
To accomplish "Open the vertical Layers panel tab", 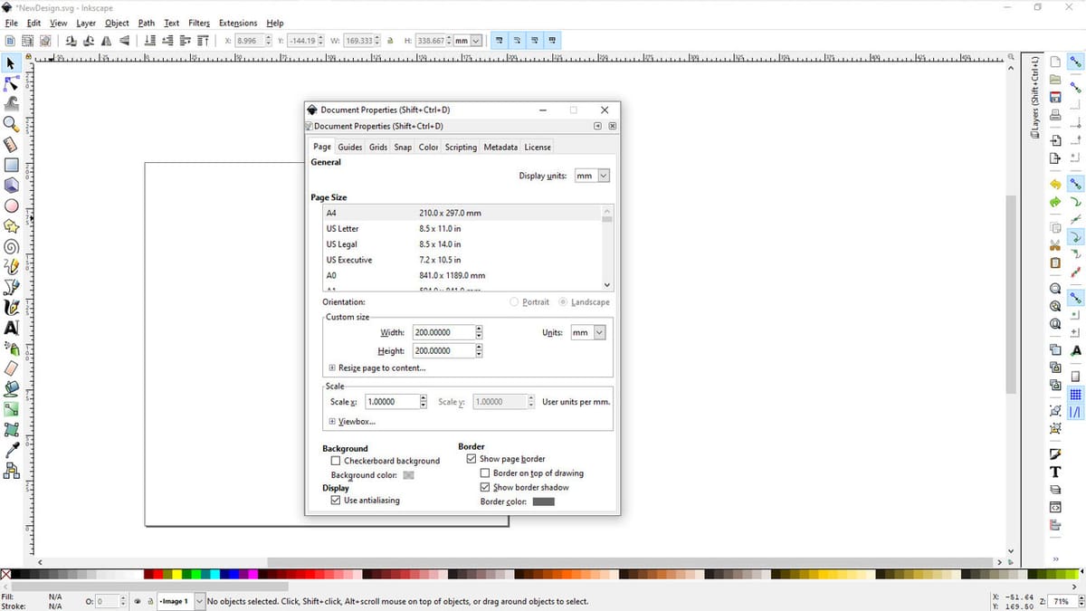I will tap(1035, 97).
